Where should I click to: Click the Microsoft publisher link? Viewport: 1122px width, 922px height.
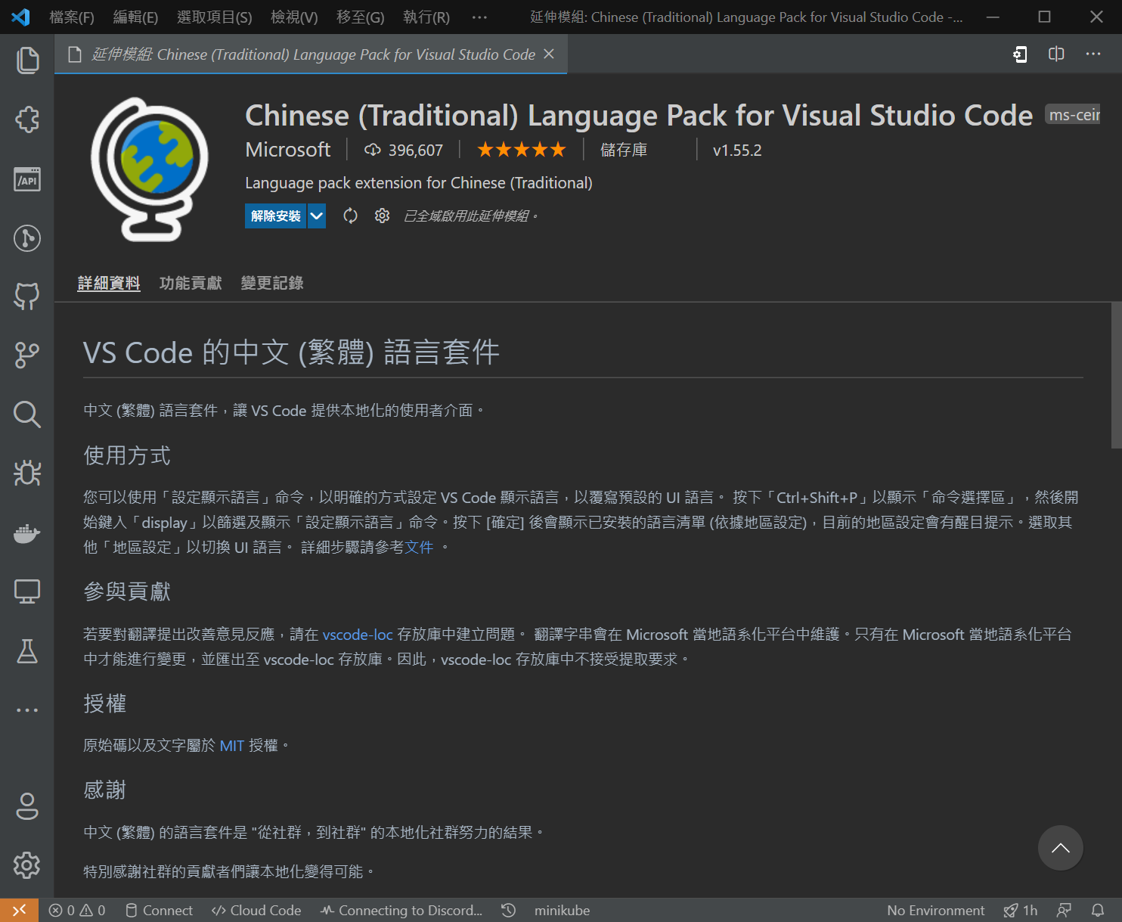coord(288,150)
